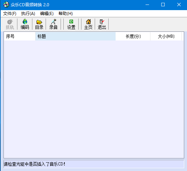The image size is (187, 171).
Task: Sort by 大小(MB) column header
Action: (x=166, y=36)
